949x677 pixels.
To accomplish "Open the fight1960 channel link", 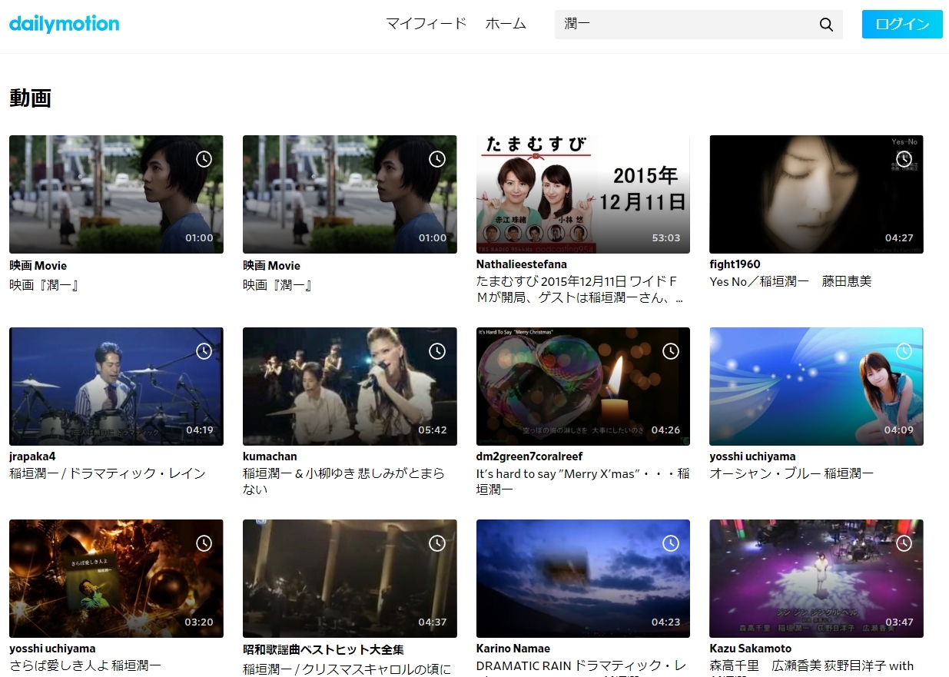I will 735,264.
